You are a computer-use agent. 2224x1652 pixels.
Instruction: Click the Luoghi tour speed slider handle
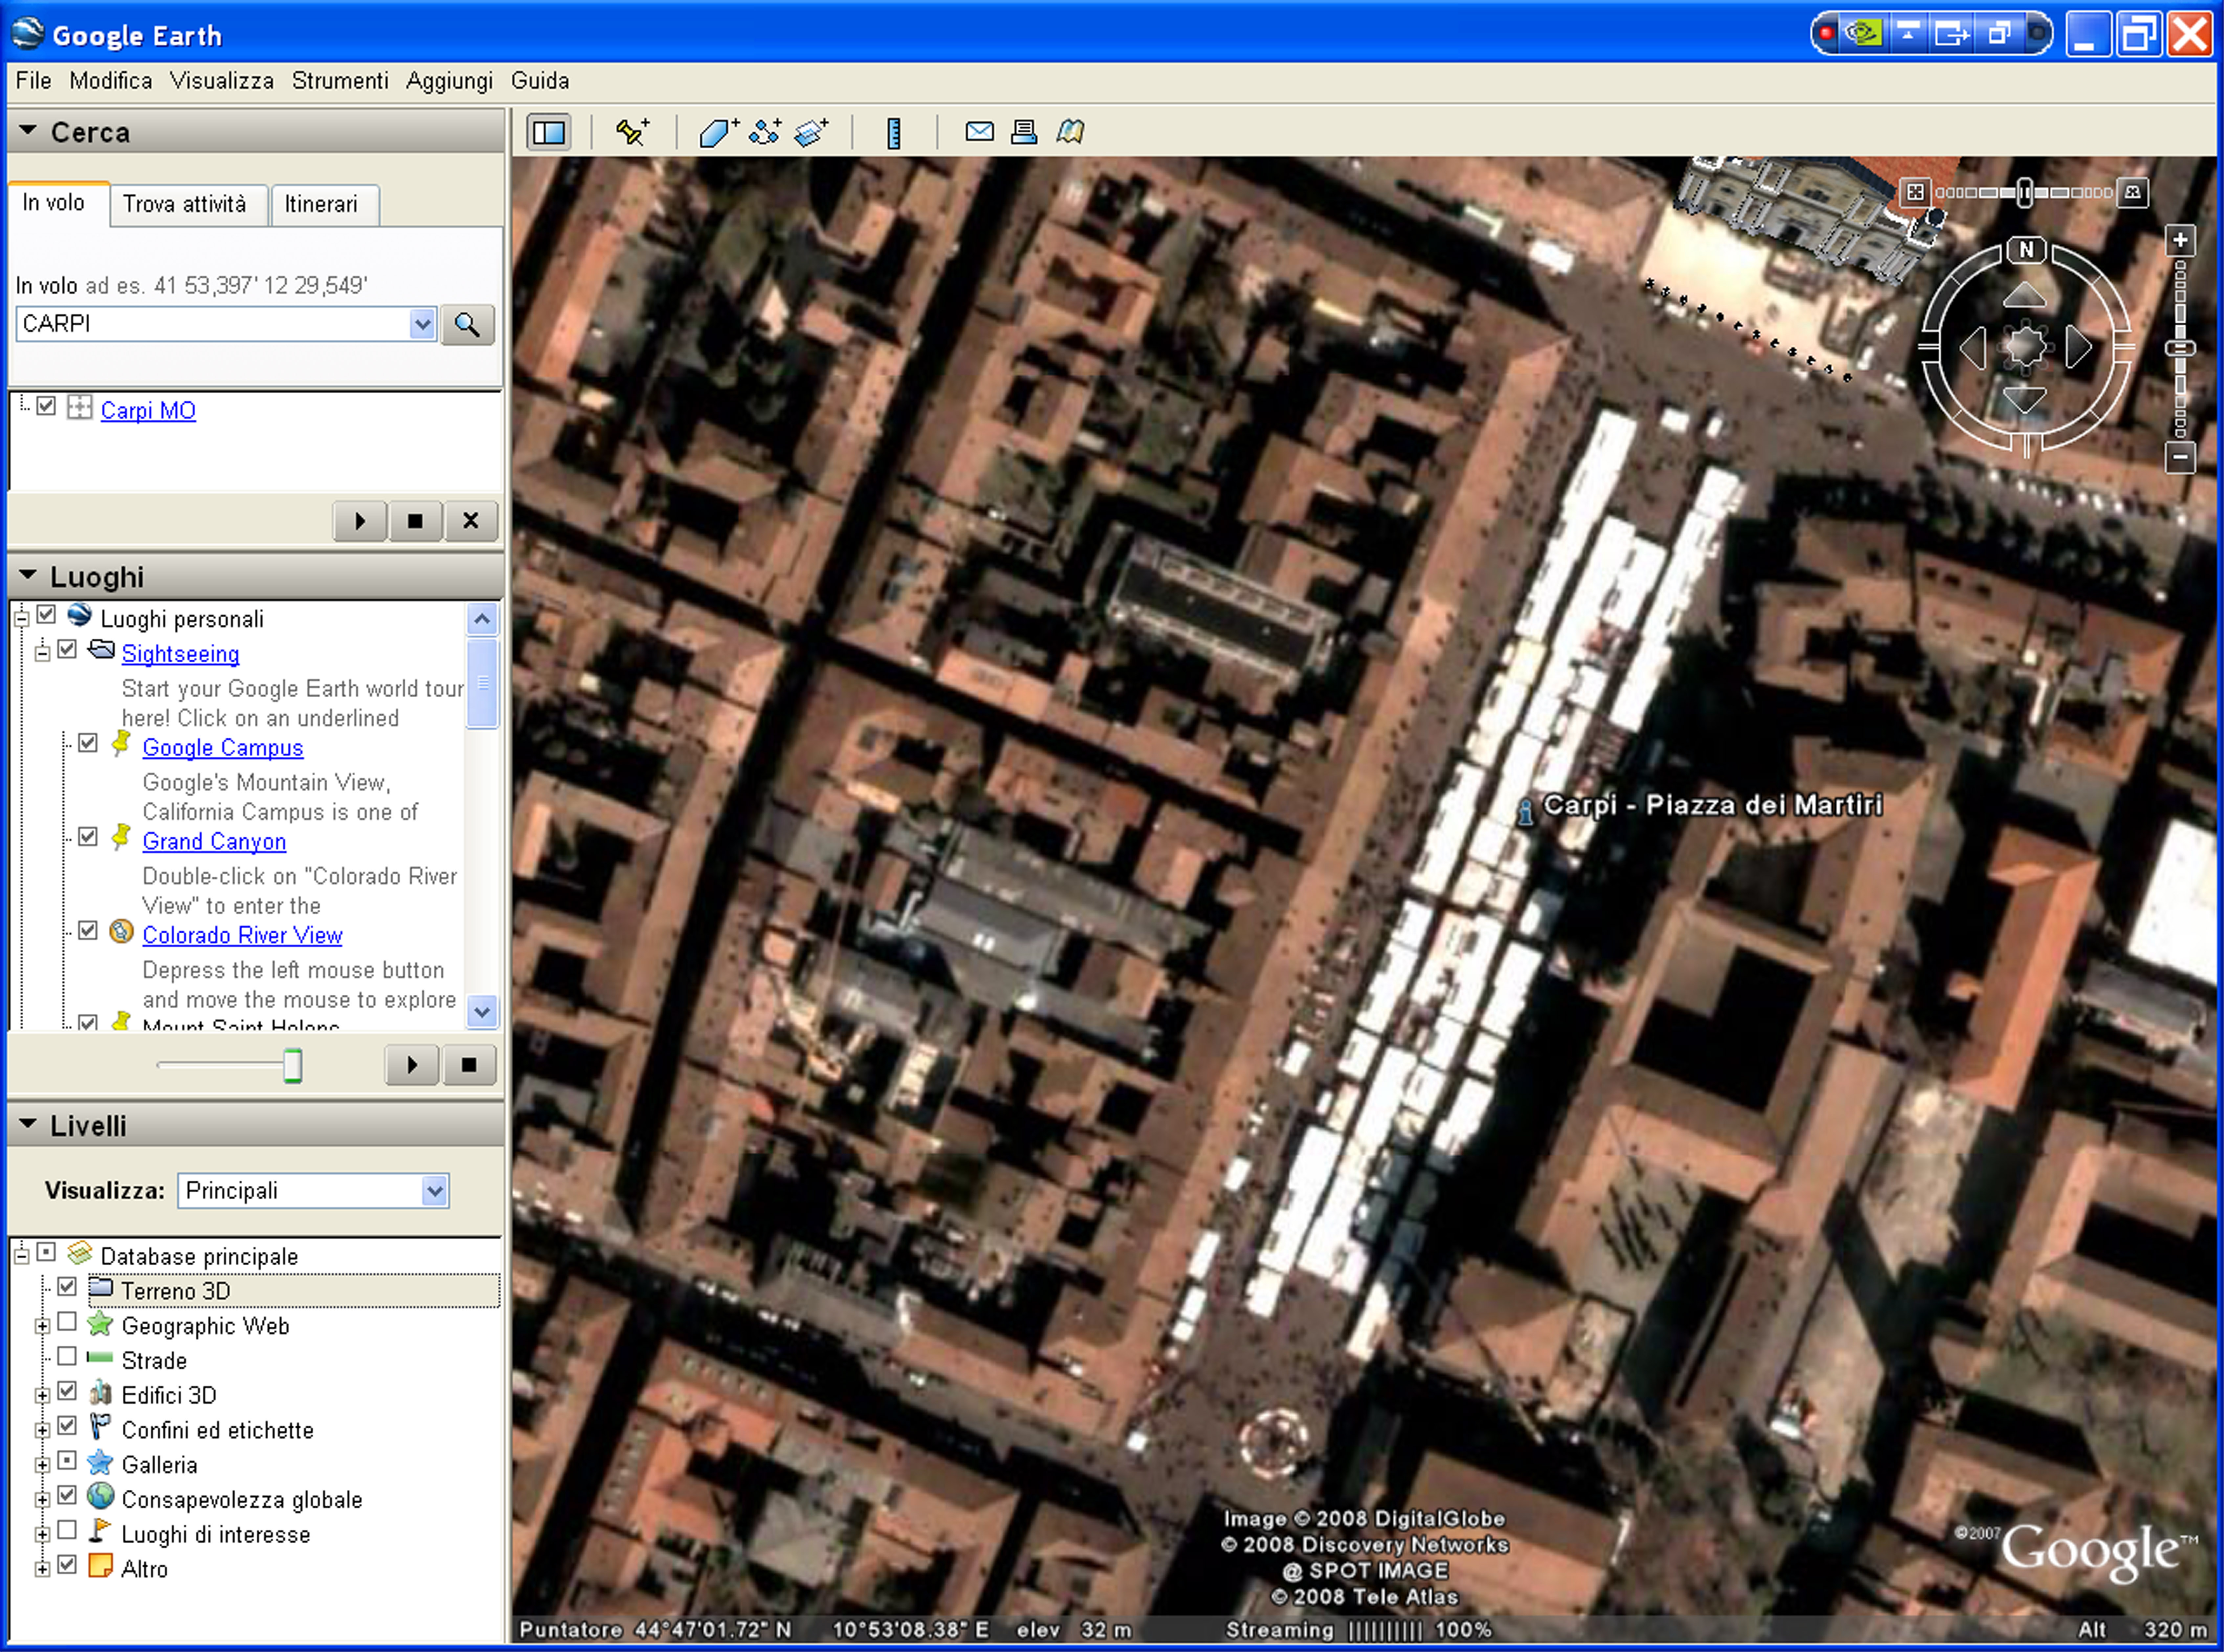coord(292,1066)
